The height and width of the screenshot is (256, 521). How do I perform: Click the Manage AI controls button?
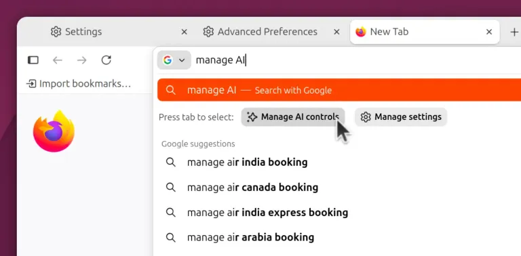pyautogui.click(x=293, y=116)
